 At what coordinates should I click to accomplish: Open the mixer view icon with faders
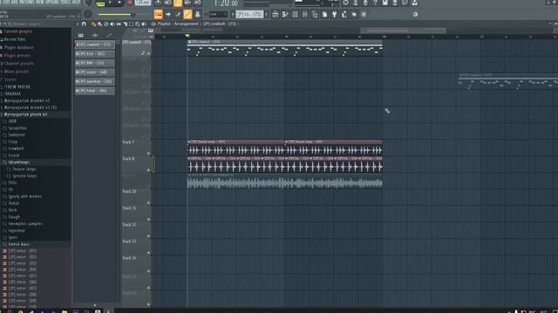[305, 15]
